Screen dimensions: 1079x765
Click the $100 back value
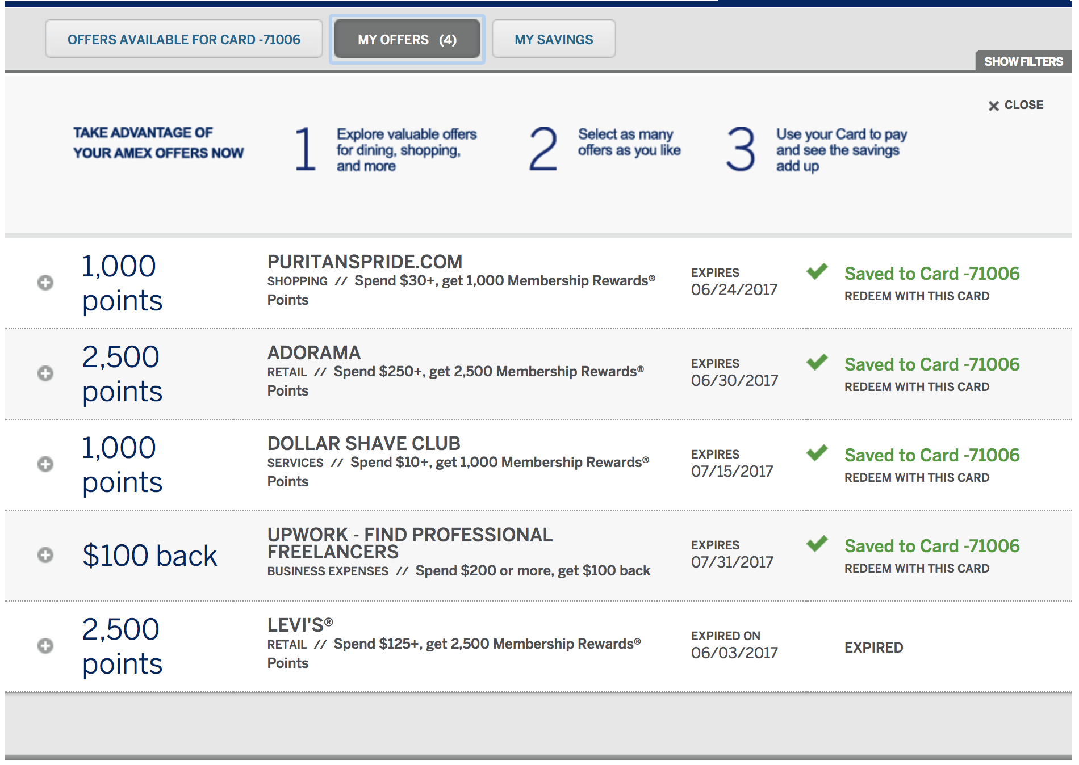coord(150,555)
